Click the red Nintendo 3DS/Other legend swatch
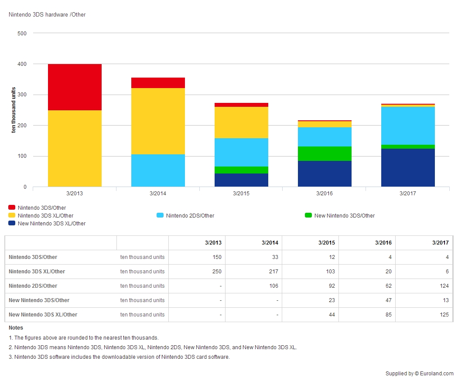The image size is (458, 381). (x=12, y=208)
